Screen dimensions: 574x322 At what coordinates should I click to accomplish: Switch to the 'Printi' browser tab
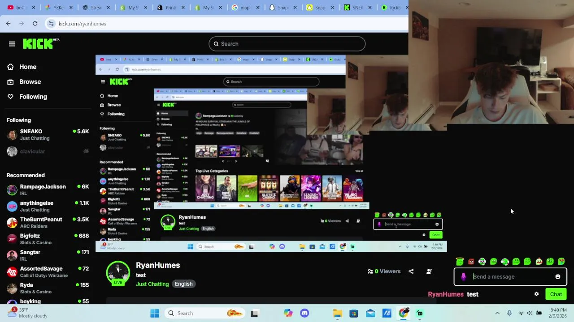(x=168, y=8)
